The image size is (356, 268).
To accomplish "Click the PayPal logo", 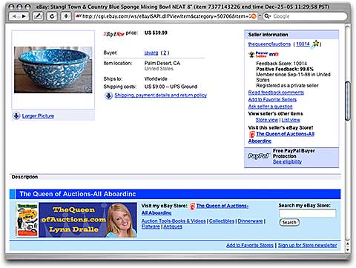I will [258, 156].
